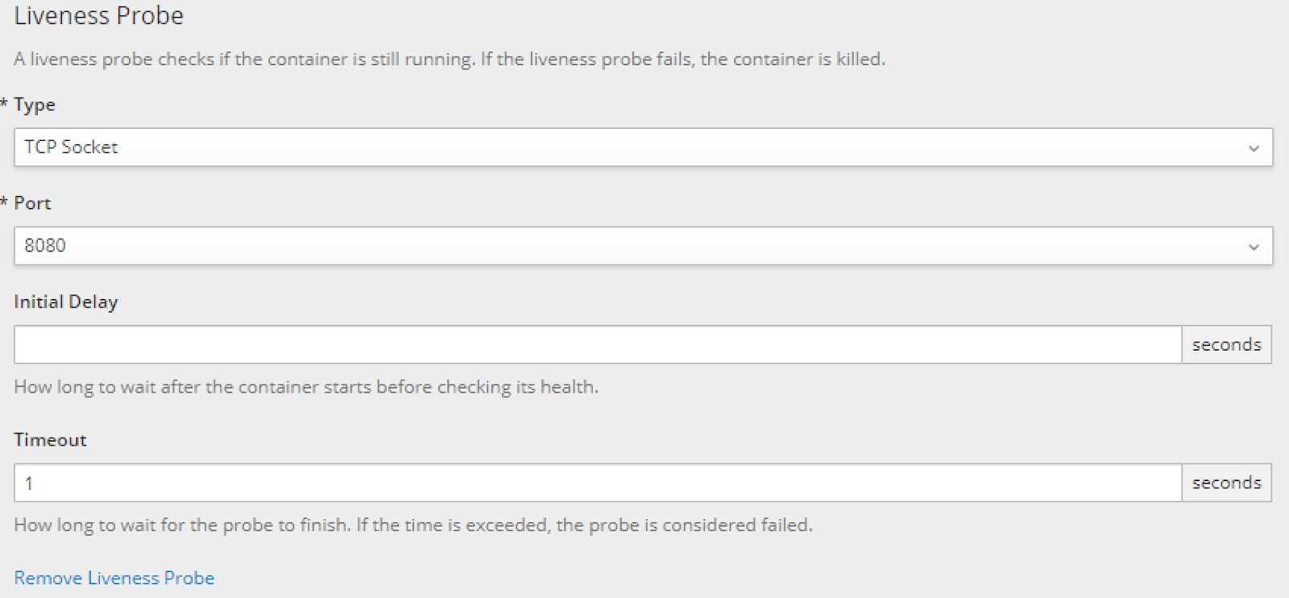Click the Timeout label
The image size is (1289, 598).
coord(50,440)
